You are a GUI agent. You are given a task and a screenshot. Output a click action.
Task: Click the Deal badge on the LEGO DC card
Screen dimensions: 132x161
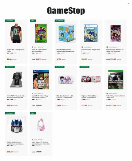point(33,21)
